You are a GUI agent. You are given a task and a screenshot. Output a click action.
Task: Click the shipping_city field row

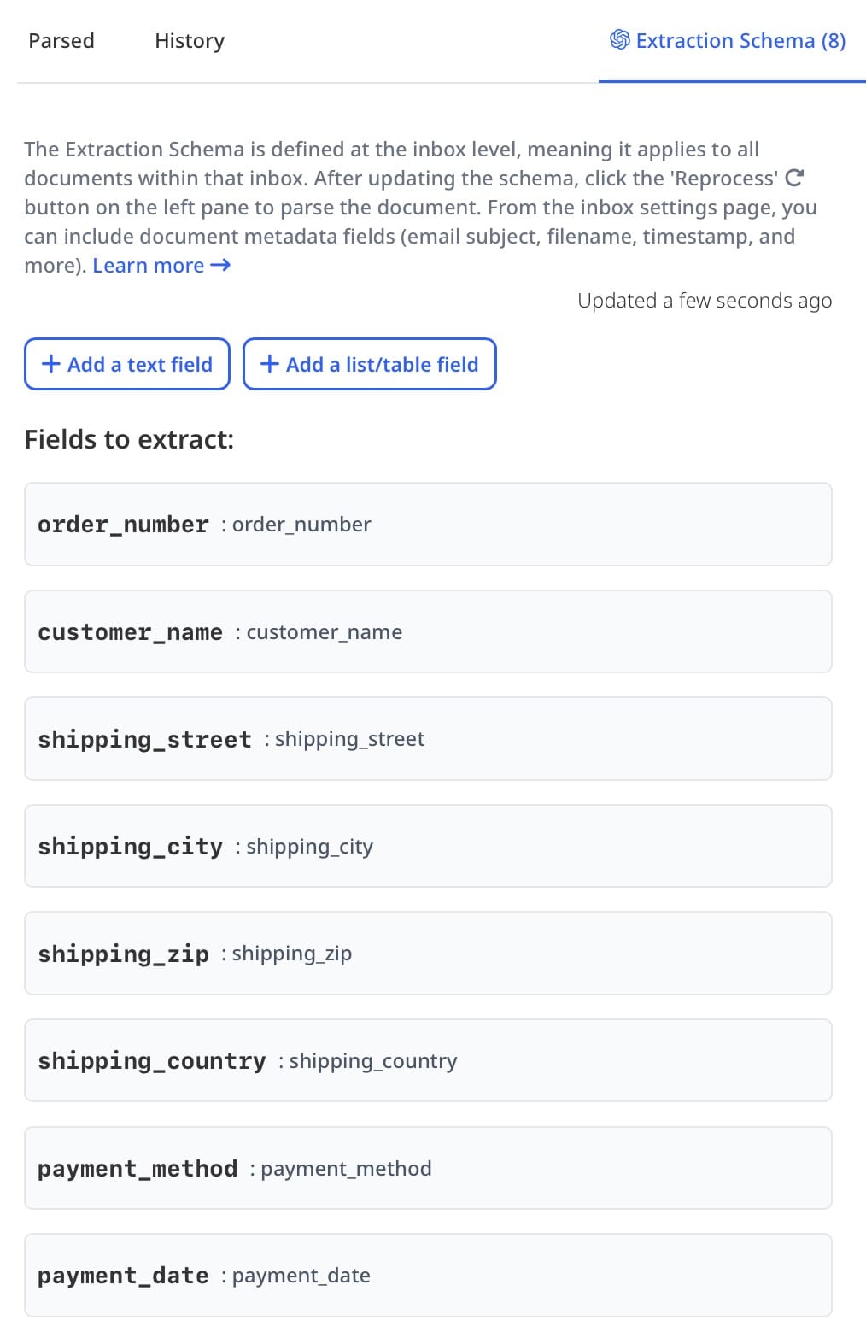pyautogui.click(x=428, y=846)
